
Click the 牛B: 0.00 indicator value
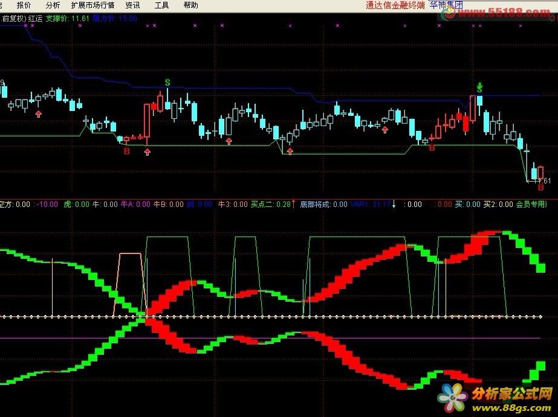(168, 204)
